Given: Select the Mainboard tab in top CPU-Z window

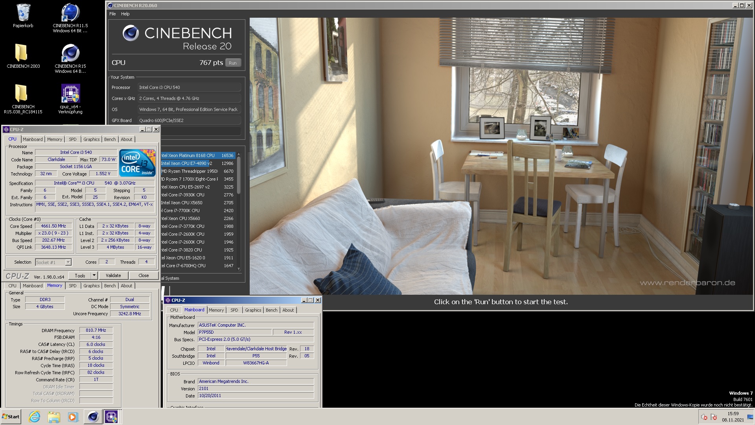Looking at the screenshot, I should coord(33,139).
